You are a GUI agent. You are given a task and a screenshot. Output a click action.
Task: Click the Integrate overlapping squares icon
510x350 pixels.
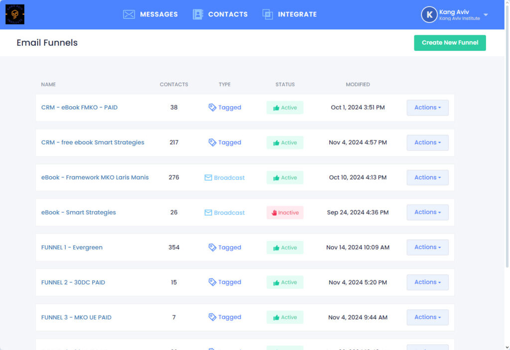(267, 14)
